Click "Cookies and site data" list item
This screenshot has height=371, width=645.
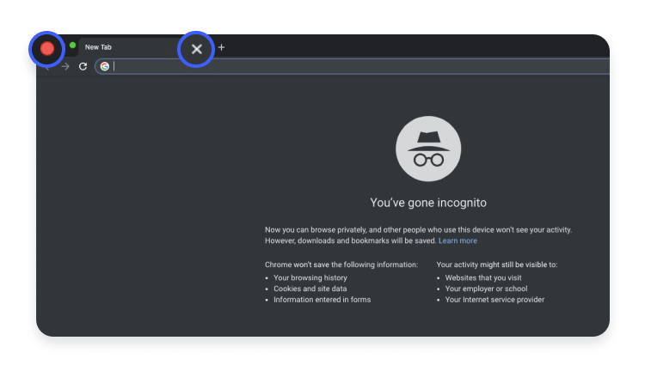pyautogui.click(x=310, y=289)
